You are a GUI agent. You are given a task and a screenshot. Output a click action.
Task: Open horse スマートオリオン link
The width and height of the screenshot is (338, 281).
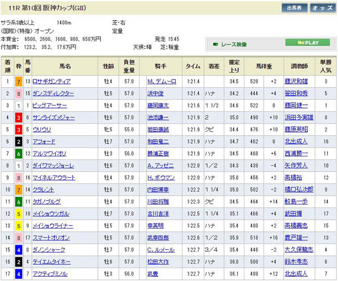(x=51, y=238)
